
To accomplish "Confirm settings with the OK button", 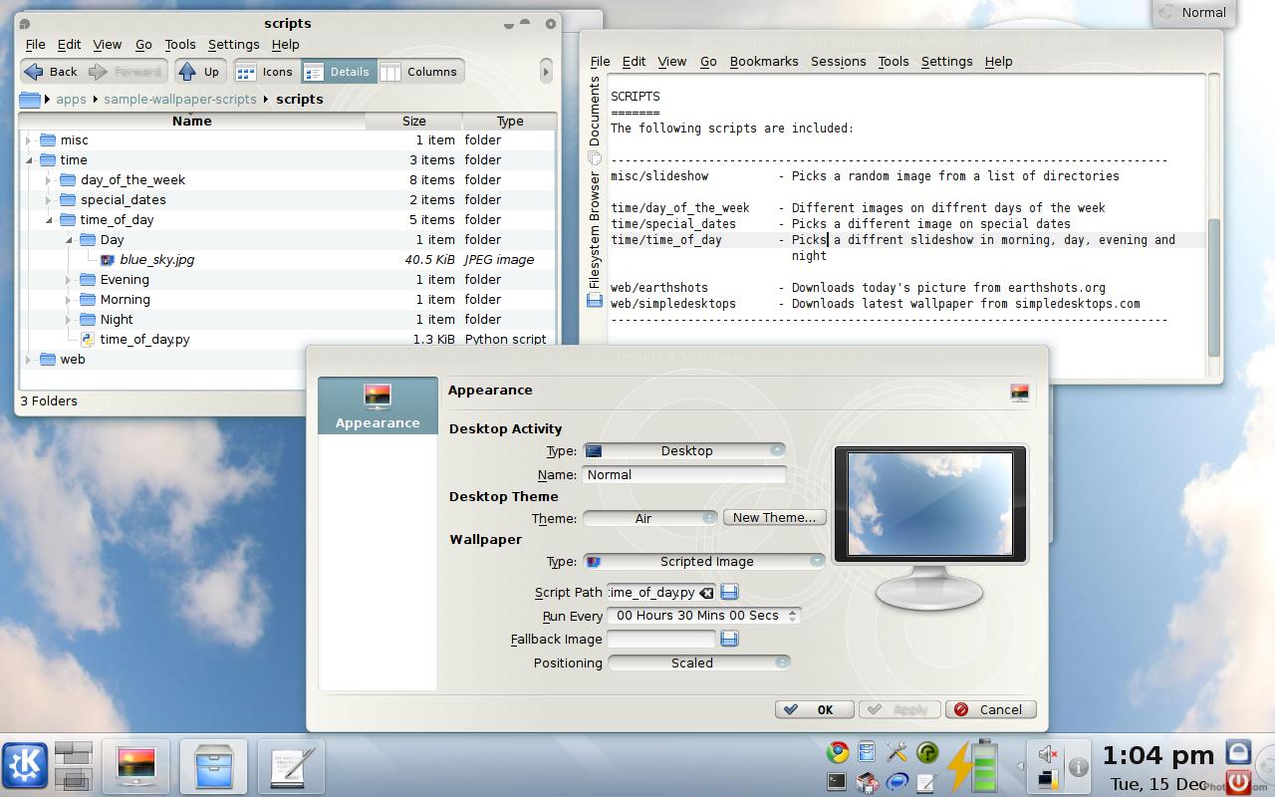I will (x=814, y=709).
